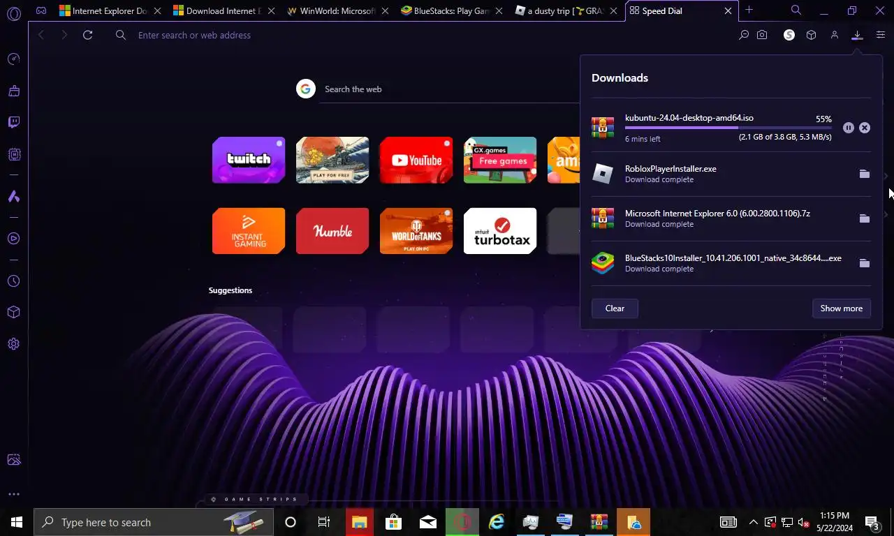Image resolution: width=894 pixels, height=536 pixels.
Task: Open GX.games Free games tile
Action: click(500, 161)
